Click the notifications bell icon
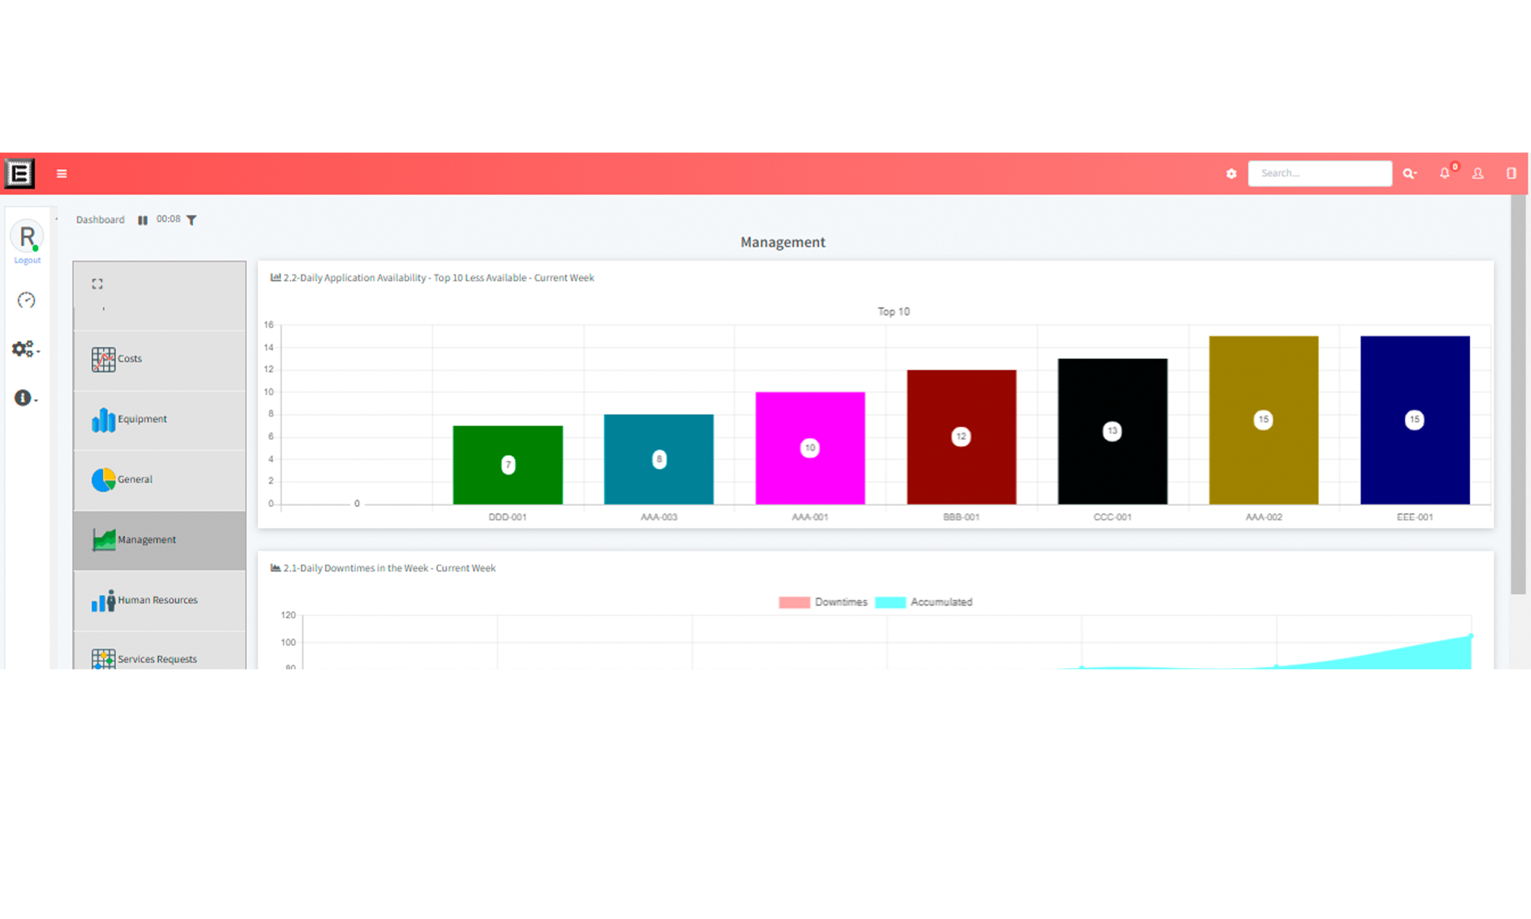The width and height of the screenshot is (1531, 919). [x=1446, y=173]
